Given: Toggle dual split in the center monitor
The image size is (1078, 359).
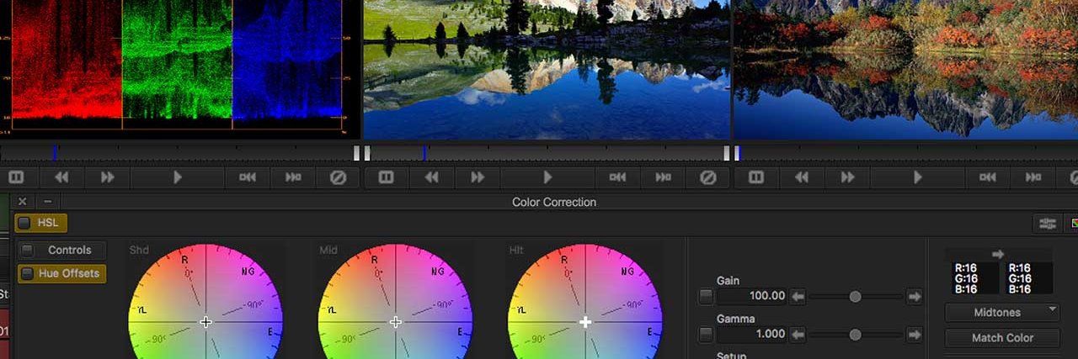Looking at the screenshot, I should (386, 177).
